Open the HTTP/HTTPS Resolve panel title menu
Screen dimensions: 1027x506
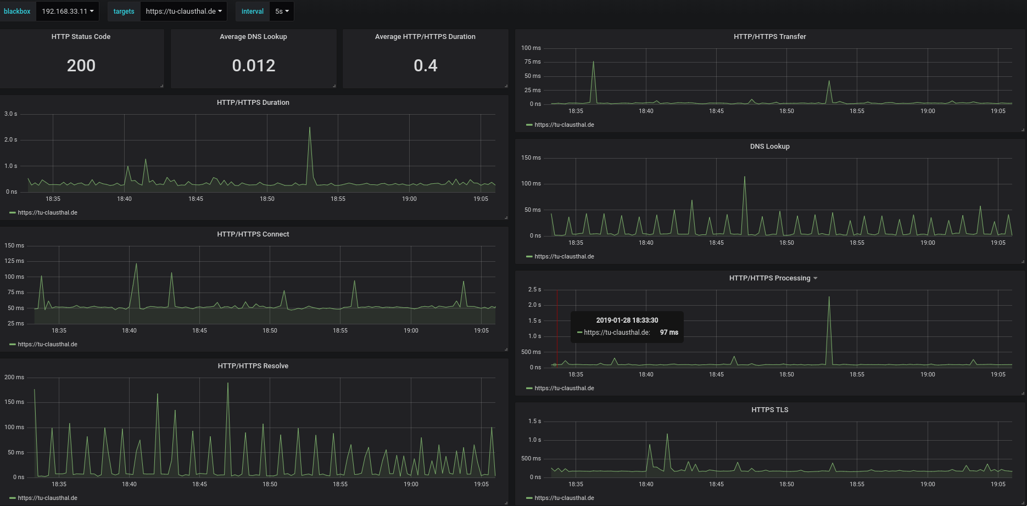(x=253, y=366)
